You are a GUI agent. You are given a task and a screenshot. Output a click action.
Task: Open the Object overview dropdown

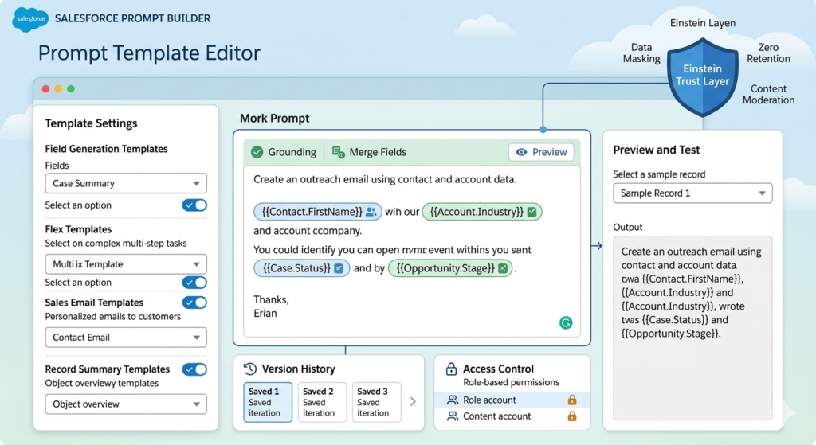pyautogui.click(x=126, y=404)
